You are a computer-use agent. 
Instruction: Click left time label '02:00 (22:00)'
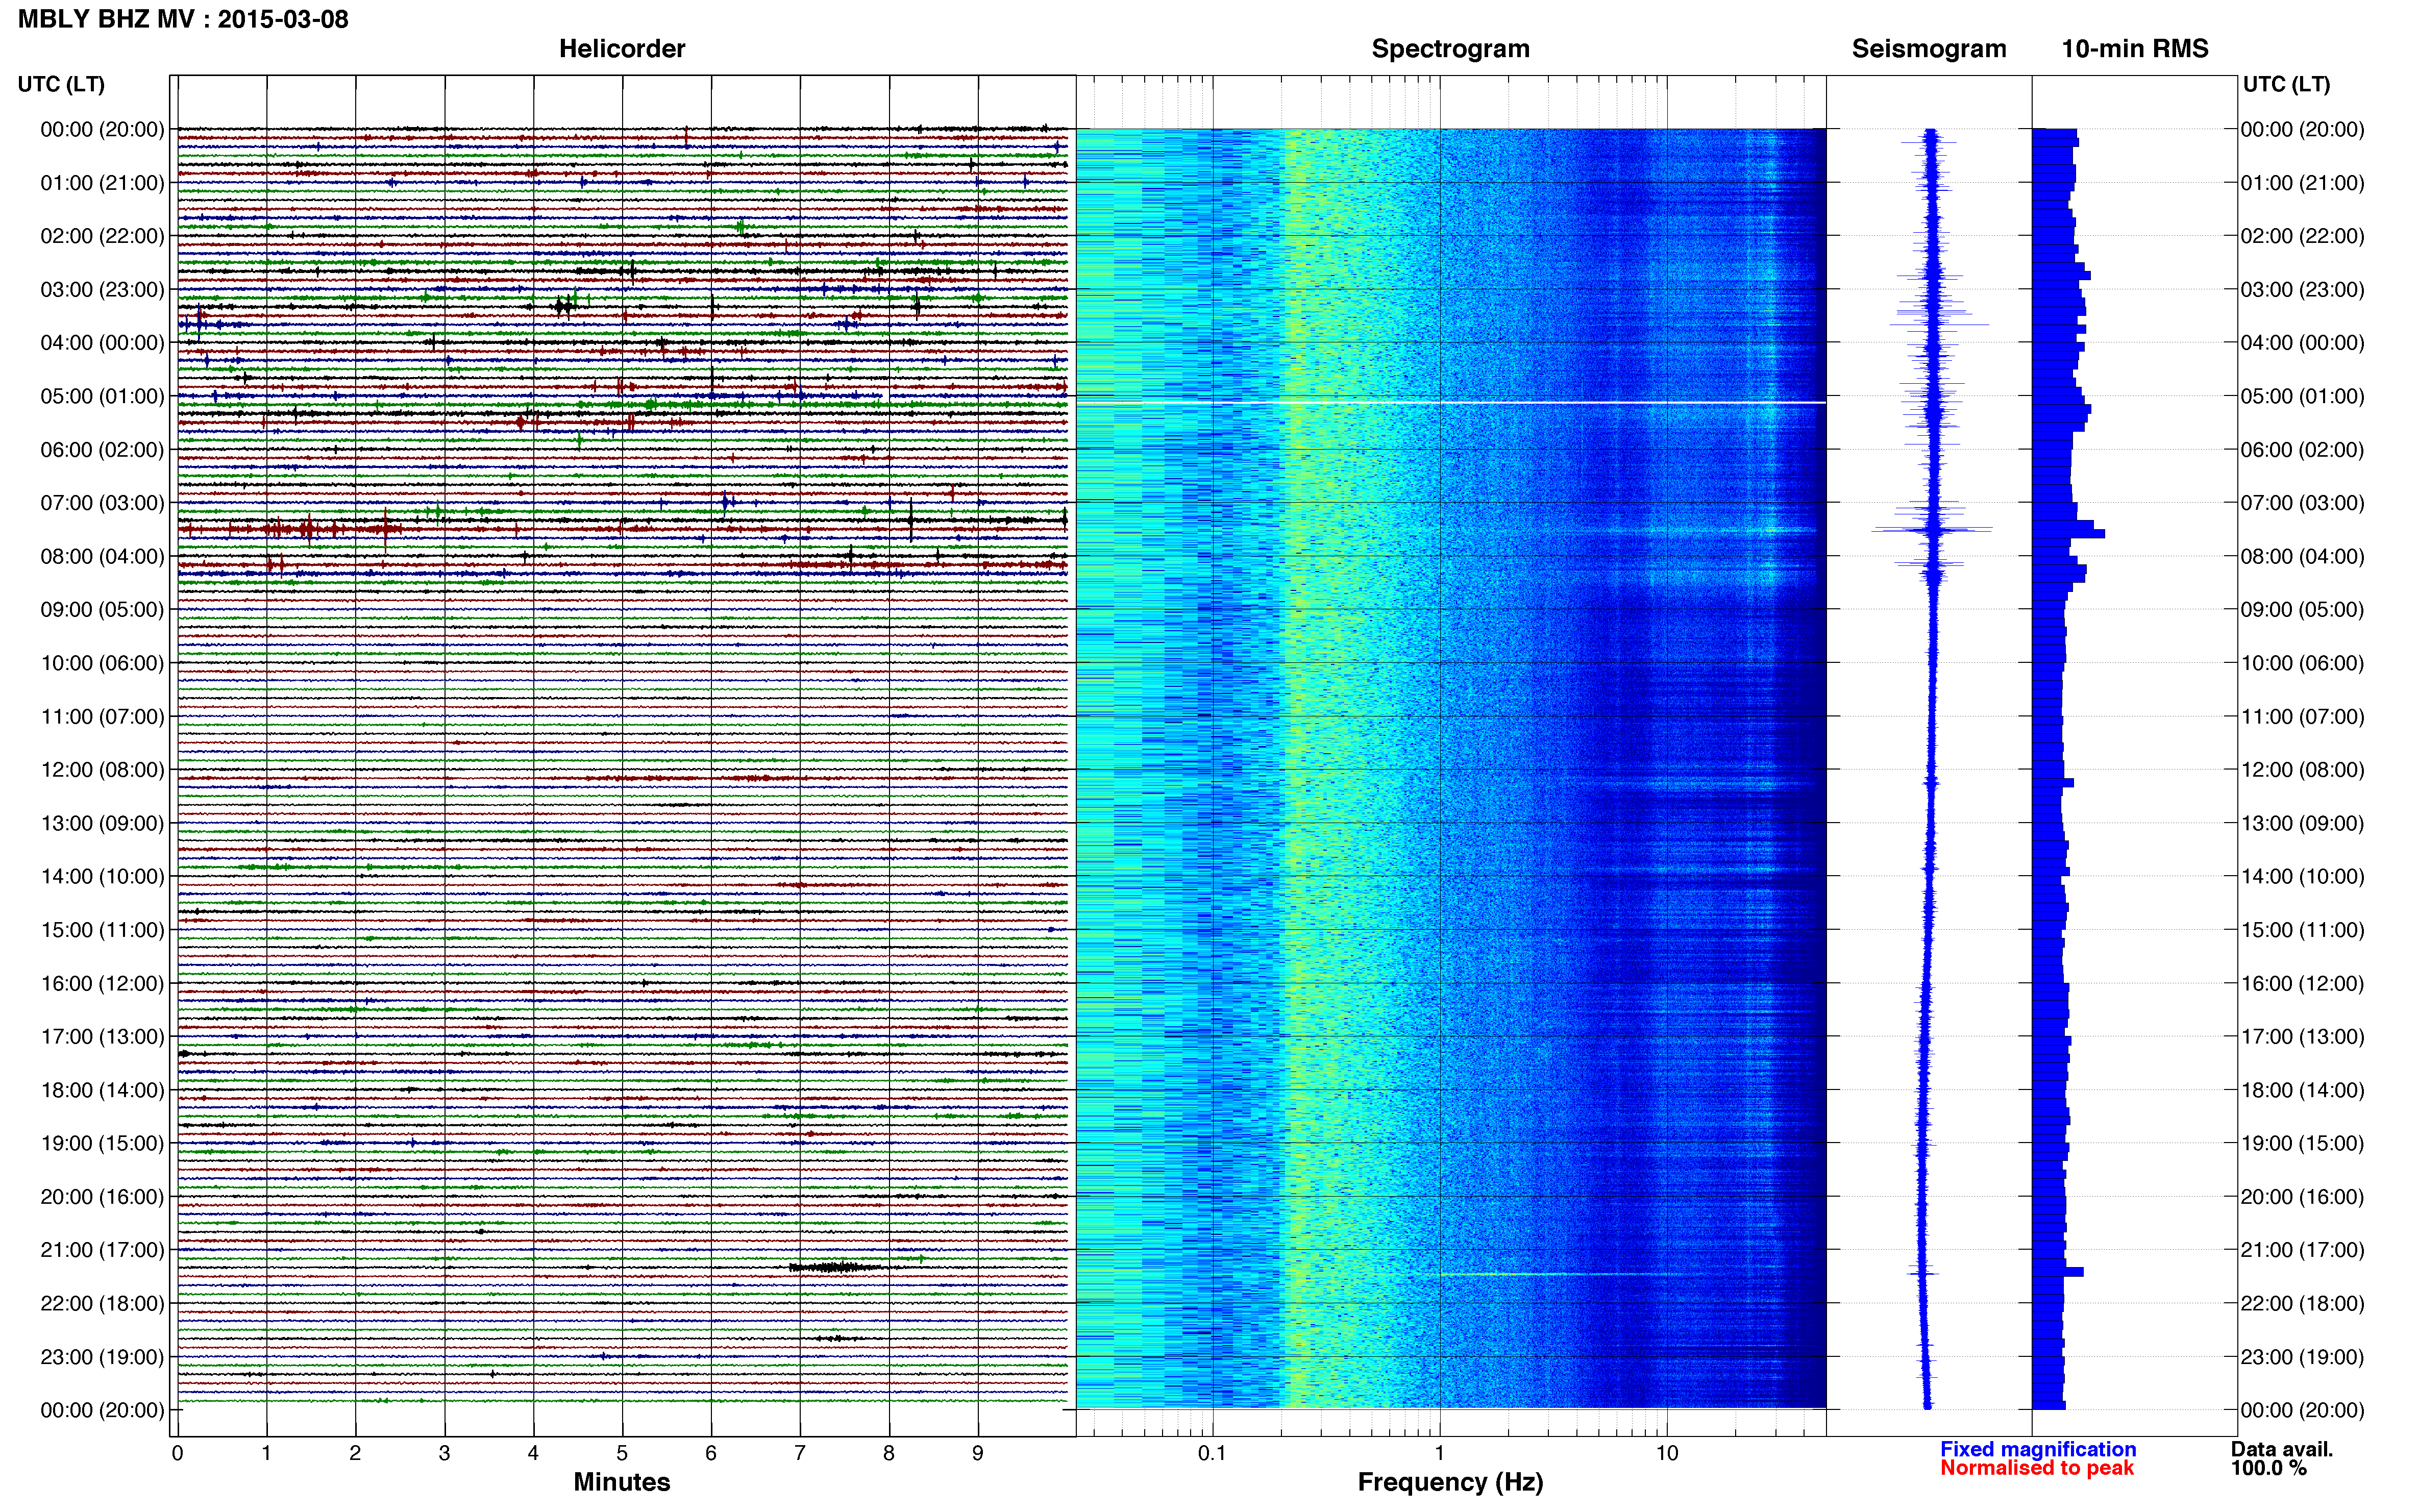tap(102, 236)
